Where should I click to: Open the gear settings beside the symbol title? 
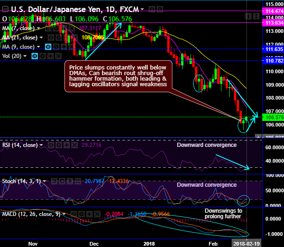(x=159, y=9)
